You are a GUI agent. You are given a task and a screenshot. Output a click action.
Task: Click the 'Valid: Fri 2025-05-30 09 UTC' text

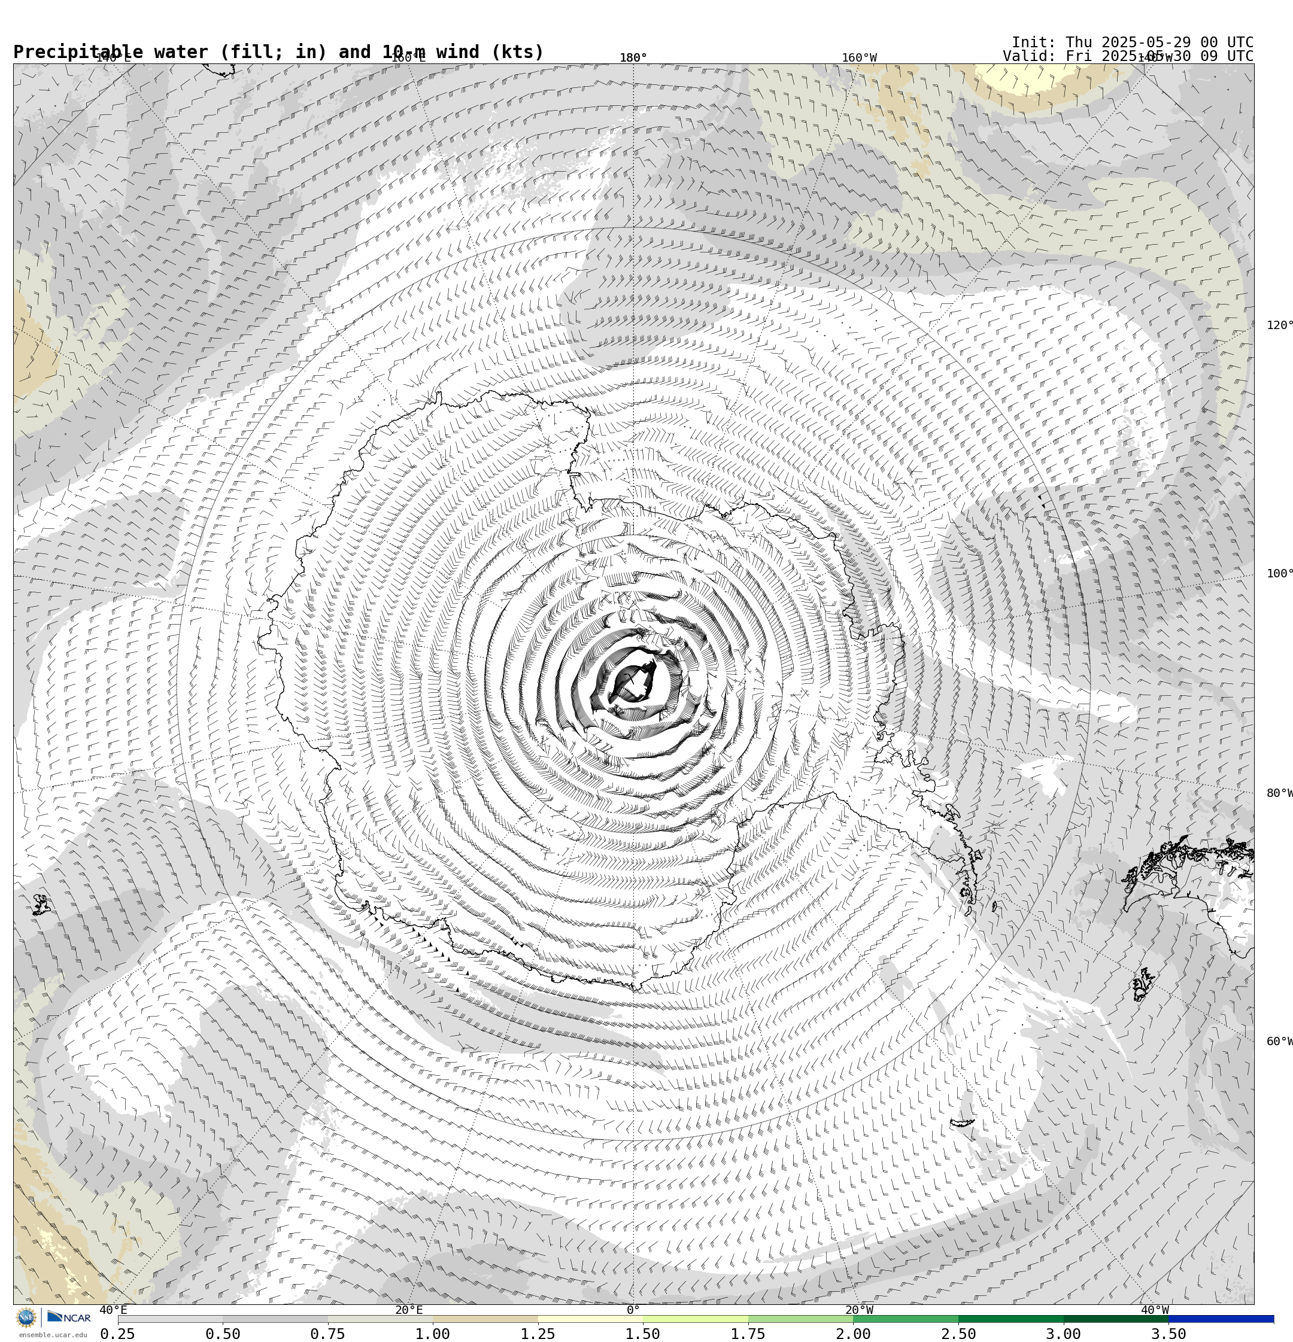click(x=1128, y=56)
